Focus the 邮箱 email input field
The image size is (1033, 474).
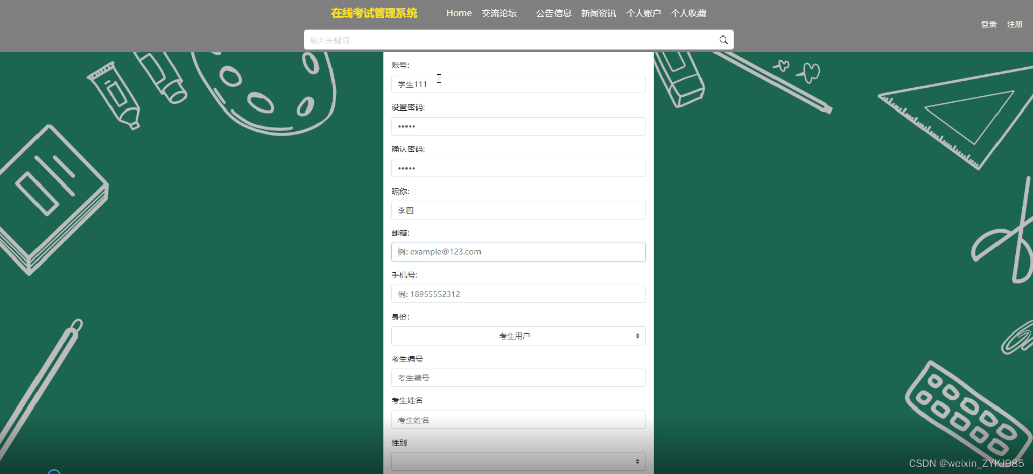518,252
